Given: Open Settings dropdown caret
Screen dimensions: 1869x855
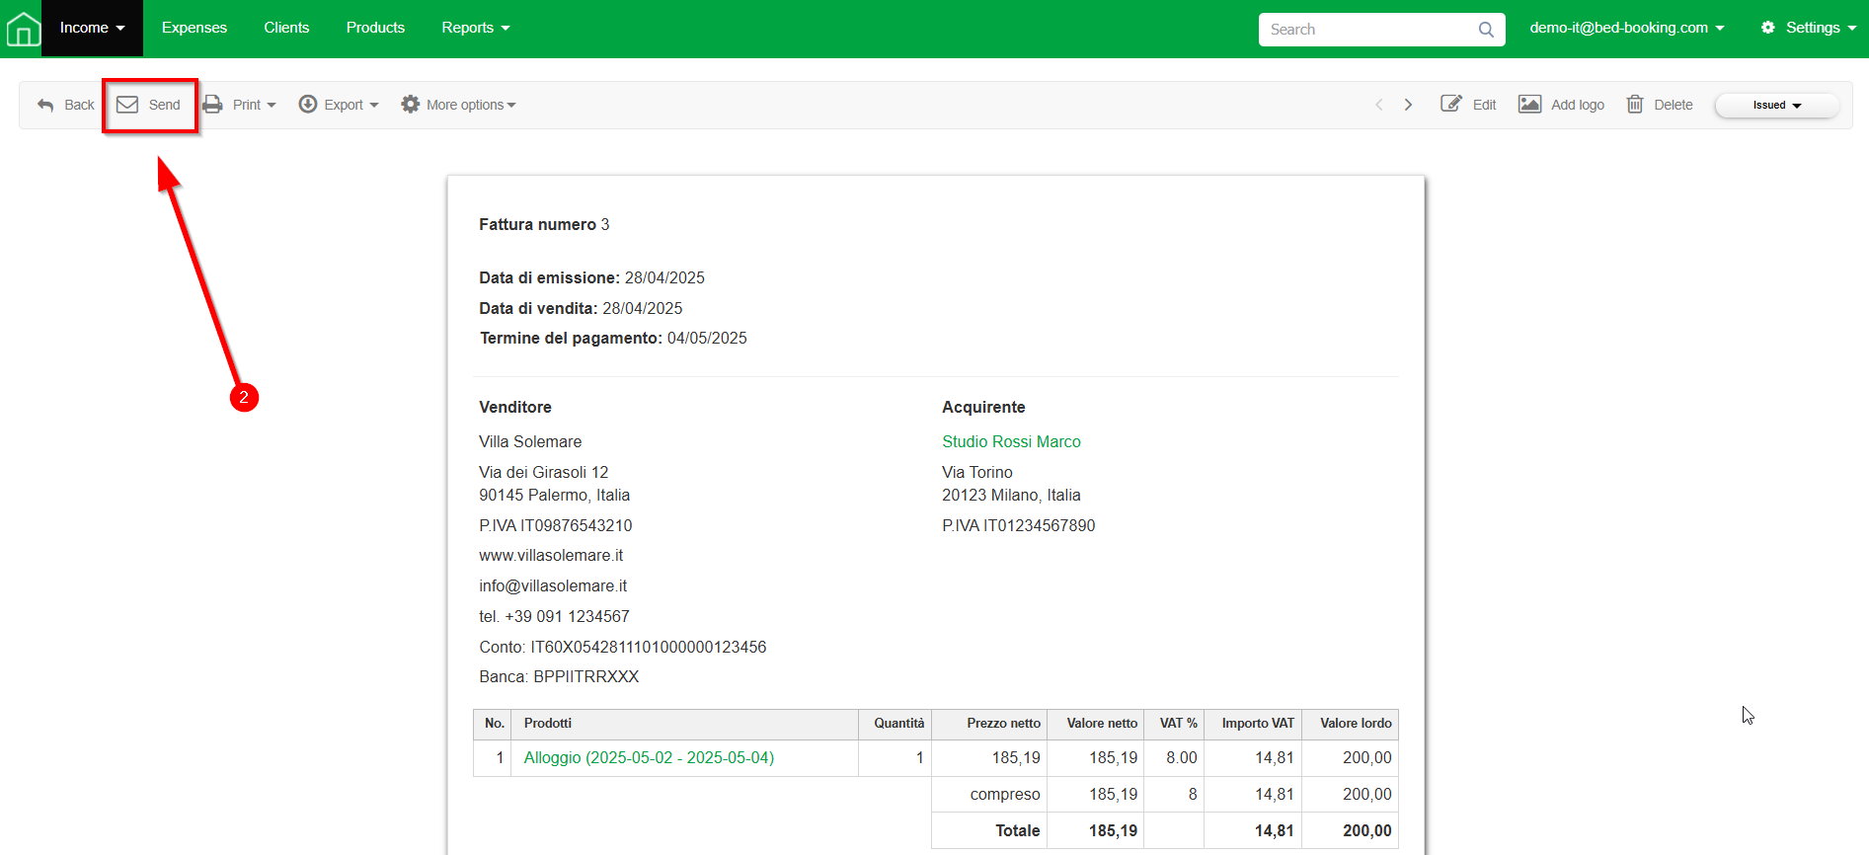Looking at the screenshot, I should click(1852, 29).
